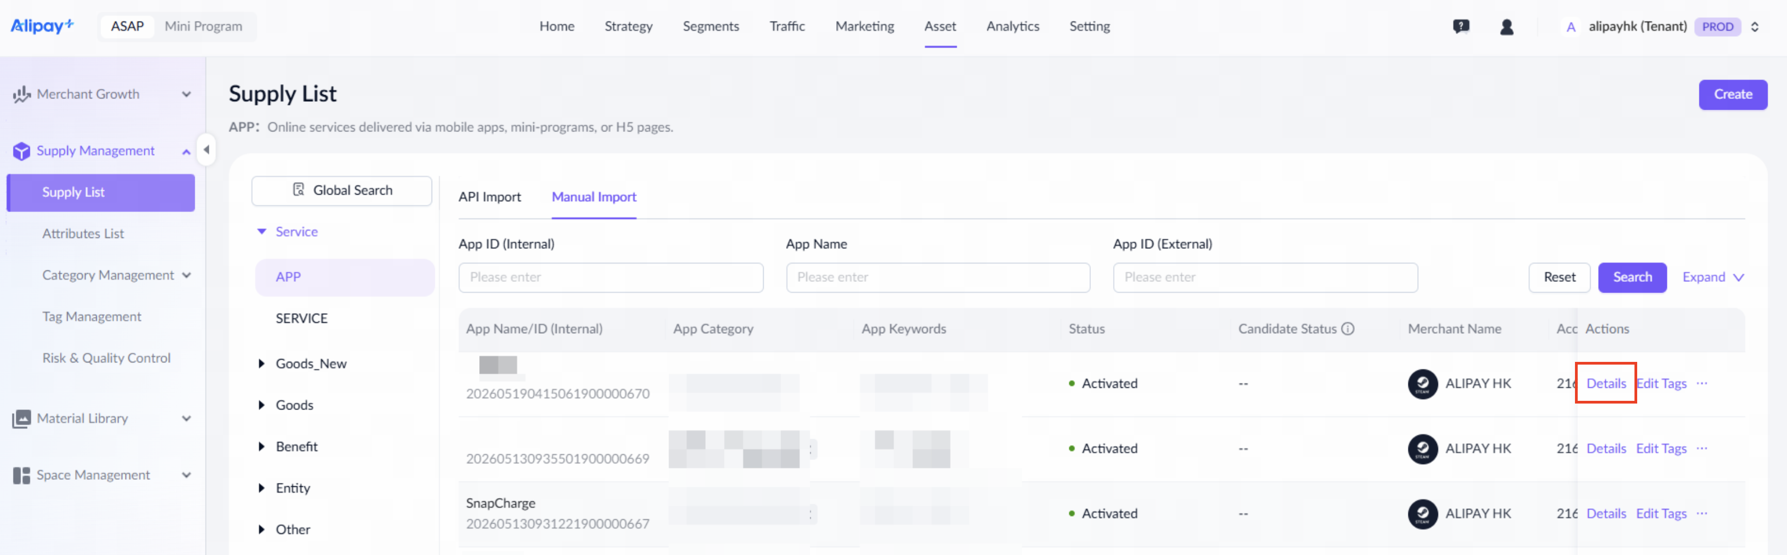Click the Merchant Growth chart icon

tap(21, 94)
